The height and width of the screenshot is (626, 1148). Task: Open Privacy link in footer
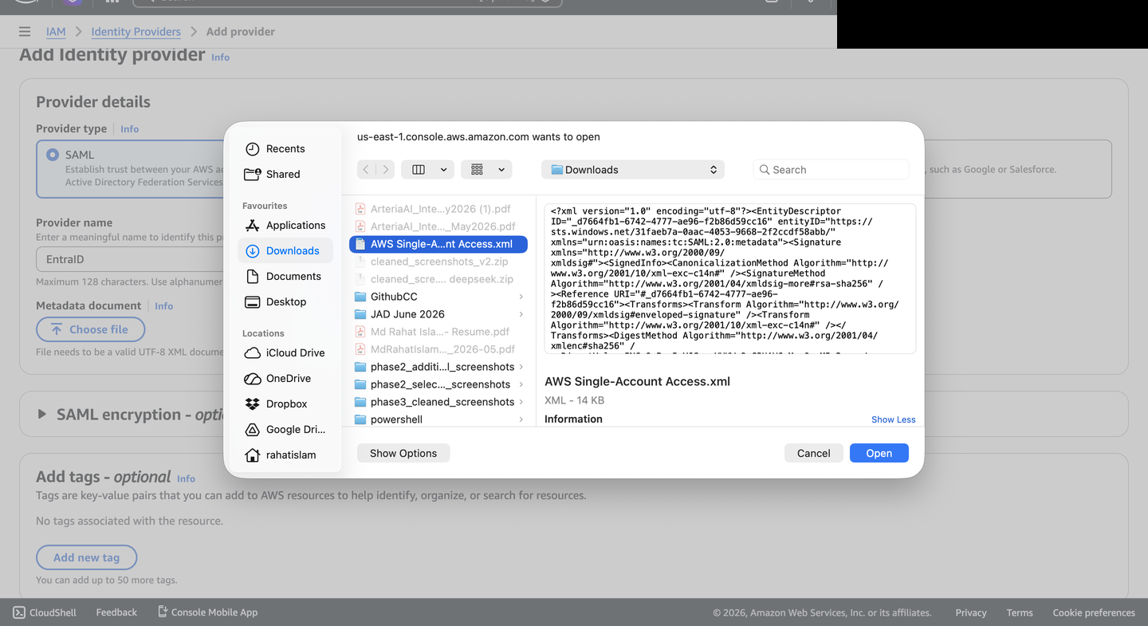click(971, 612)
